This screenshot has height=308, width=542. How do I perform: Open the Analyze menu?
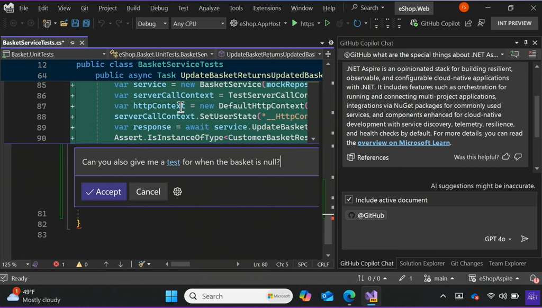pyautogui.click(x=209, y=8)
